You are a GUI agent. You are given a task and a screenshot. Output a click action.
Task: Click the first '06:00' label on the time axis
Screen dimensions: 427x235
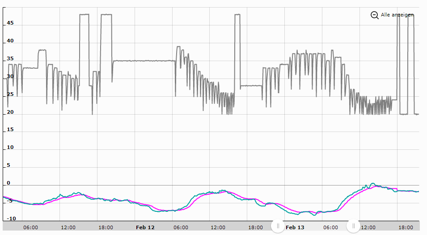(31, 227)
